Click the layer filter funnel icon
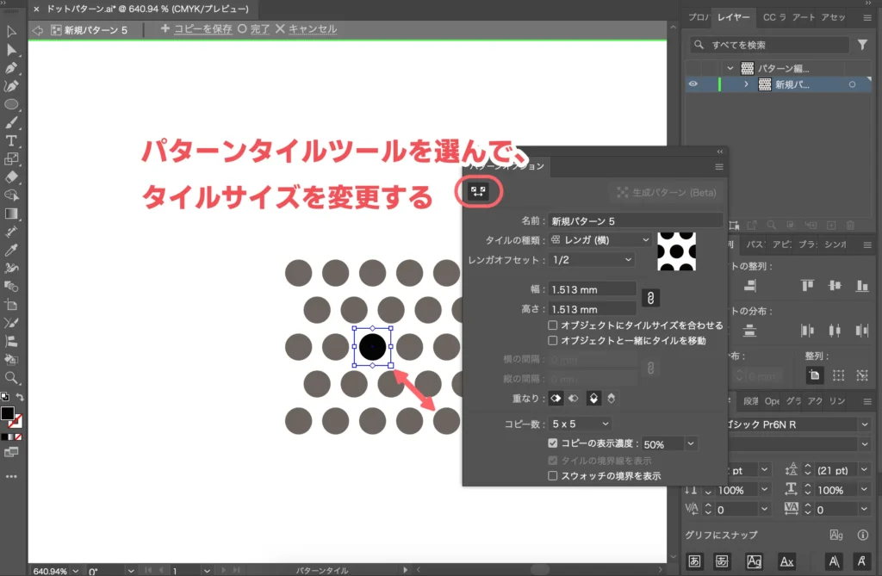882x576 pixels. [x=862, y=45]
